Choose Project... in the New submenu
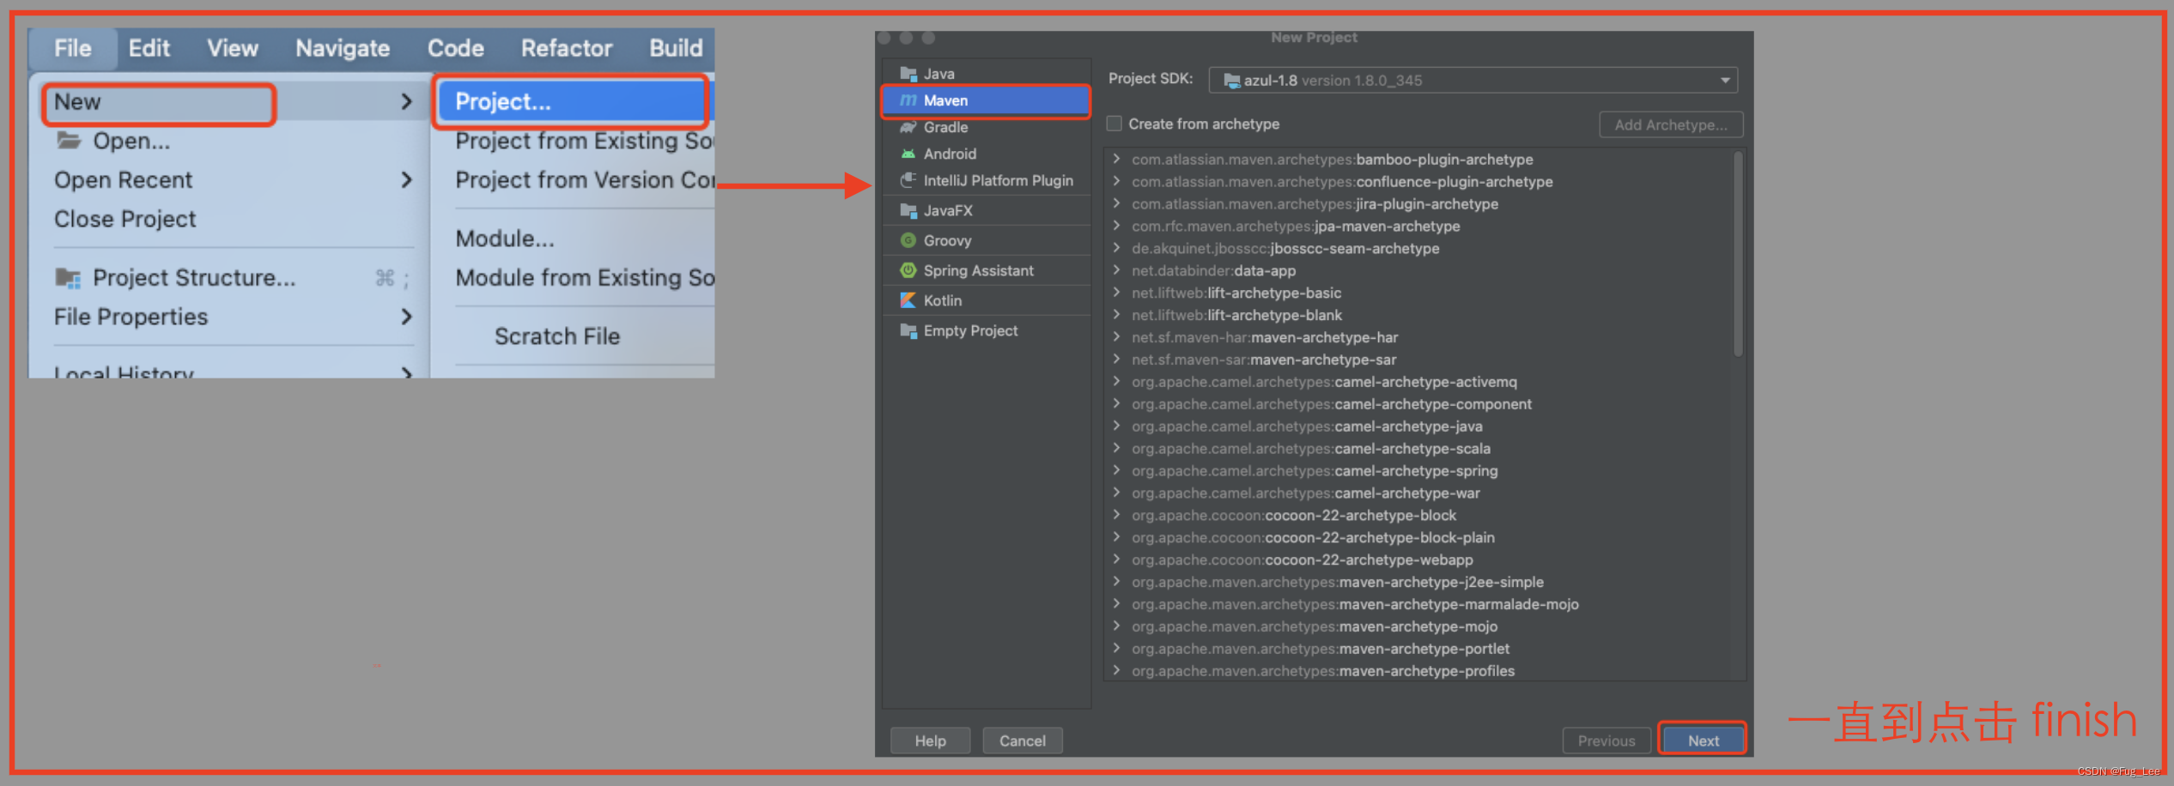The width and height of the screenshot is (2174, 786). (572, 102)
